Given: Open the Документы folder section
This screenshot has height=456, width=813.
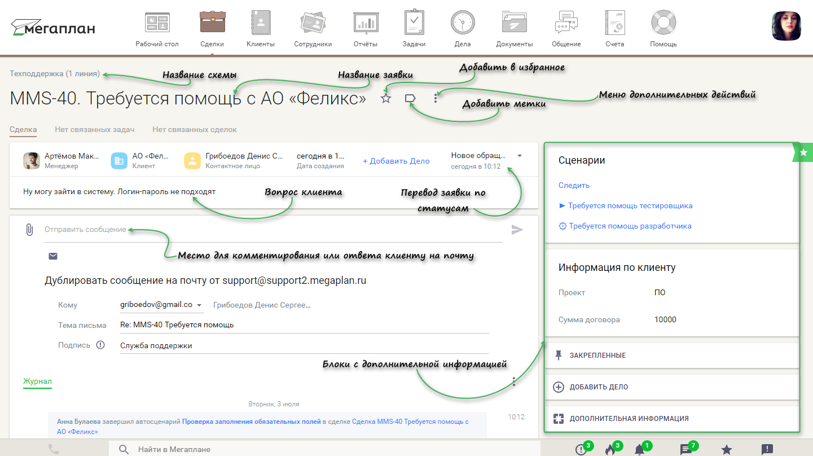Looking at the screenshot, I should (514, 28).
